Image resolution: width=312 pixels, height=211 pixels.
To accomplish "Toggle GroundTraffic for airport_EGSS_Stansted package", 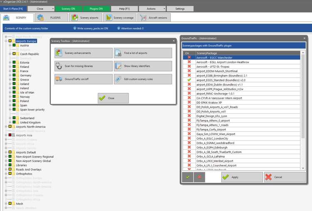I will (189, 79).
